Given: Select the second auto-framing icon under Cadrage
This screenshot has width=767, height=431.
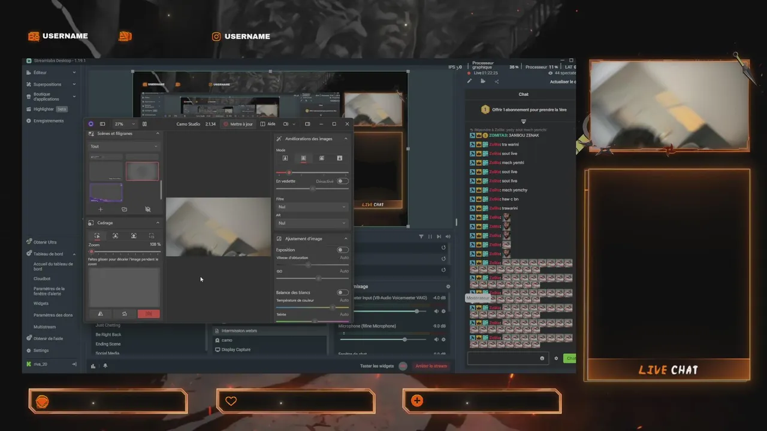Looking at the screenshot, I should (115, 236).
